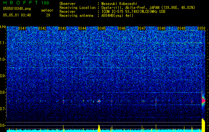Click the 0350 time marker
The height and width of the screenshot is (132, 209).
[201, 28]
